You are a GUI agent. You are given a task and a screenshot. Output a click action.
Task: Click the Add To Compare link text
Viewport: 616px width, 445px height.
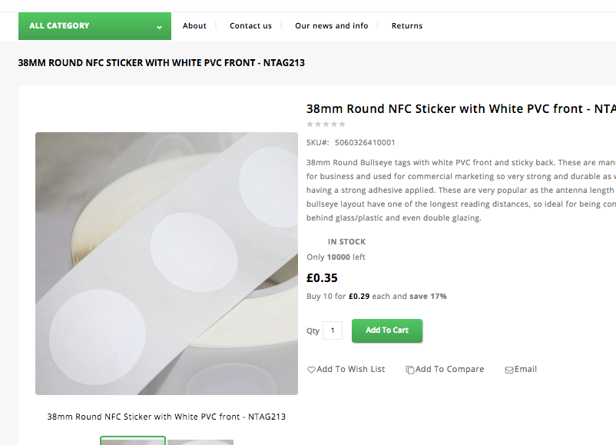point(449,370)
